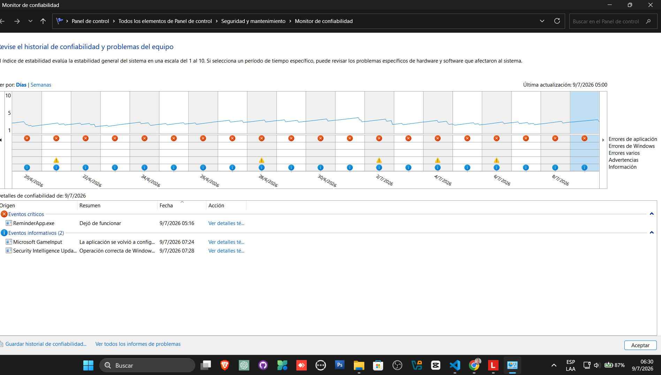
Task: Show hidden system tray icons
Action: pyautogui.click(x=554, y=365)
